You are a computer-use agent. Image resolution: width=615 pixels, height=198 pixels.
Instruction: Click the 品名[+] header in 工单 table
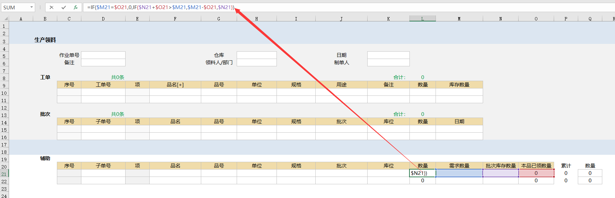[175, 85]
